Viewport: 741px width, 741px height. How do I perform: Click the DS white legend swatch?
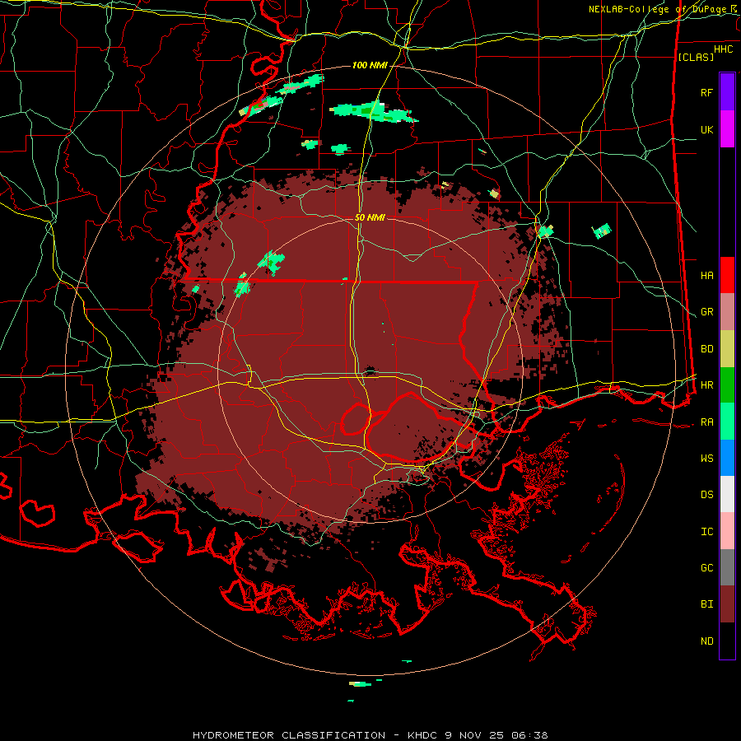click(727, 494)
